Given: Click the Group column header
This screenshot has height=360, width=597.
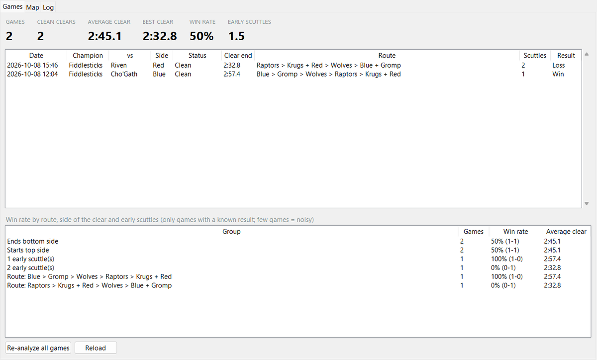Looking at the screenshot, I should tap(231, 232).
